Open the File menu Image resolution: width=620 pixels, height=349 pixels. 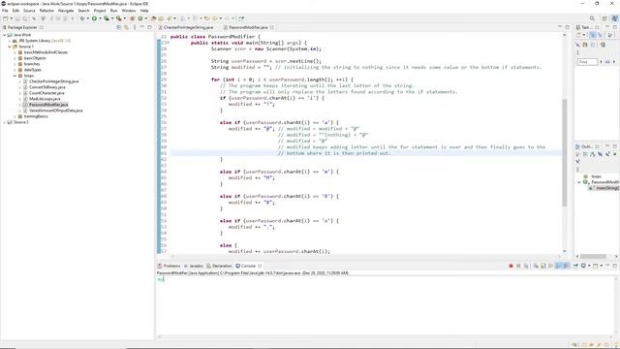[5, 11]
